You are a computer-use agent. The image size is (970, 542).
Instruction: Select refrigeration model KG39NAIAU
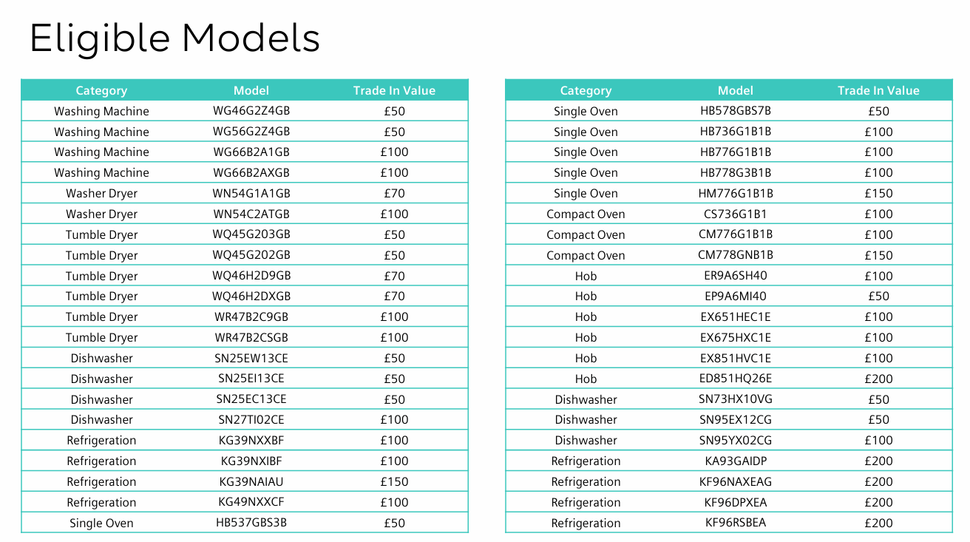[x=251, y=481]
